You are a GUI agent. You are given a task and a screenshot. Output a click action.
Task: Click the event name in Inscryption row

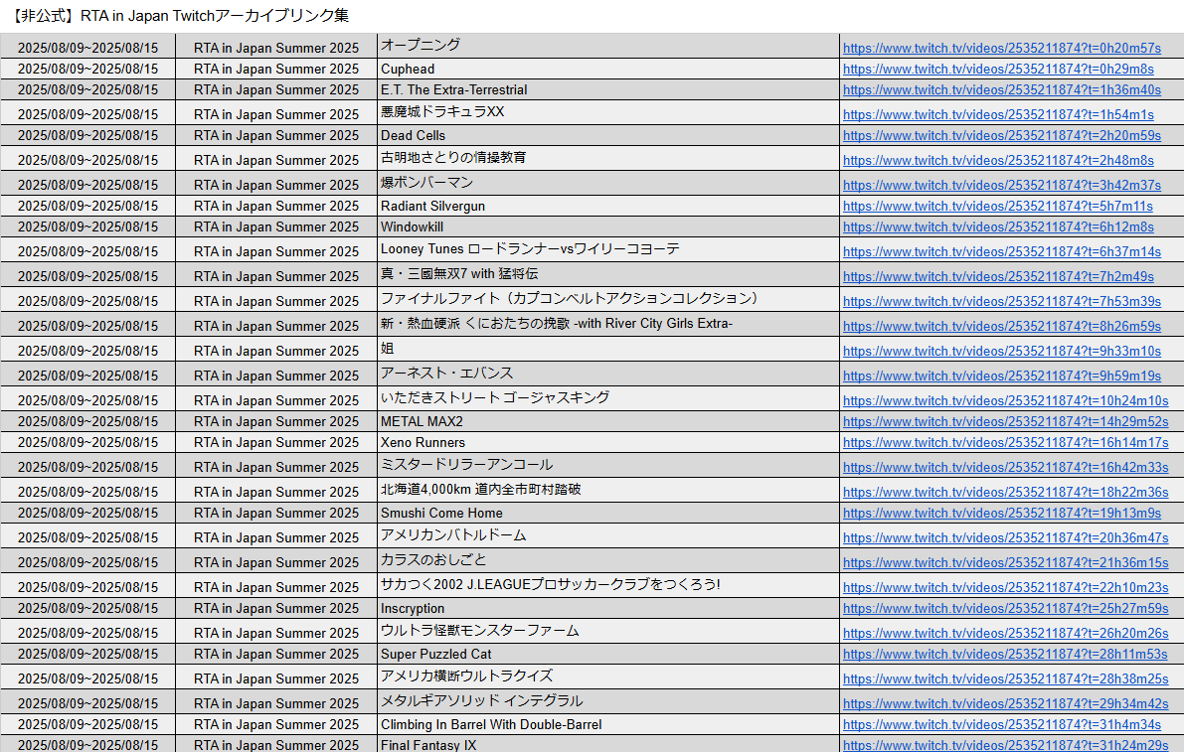(x=276, y=609)
